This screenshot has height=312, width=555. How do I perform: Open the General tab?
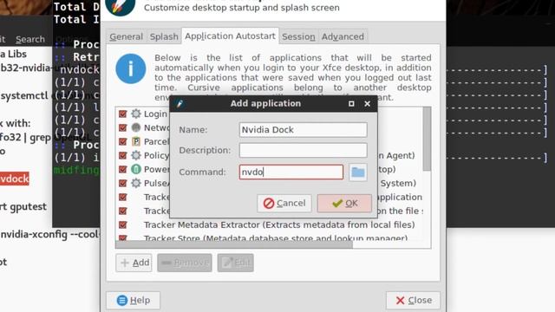coord(126,36)
